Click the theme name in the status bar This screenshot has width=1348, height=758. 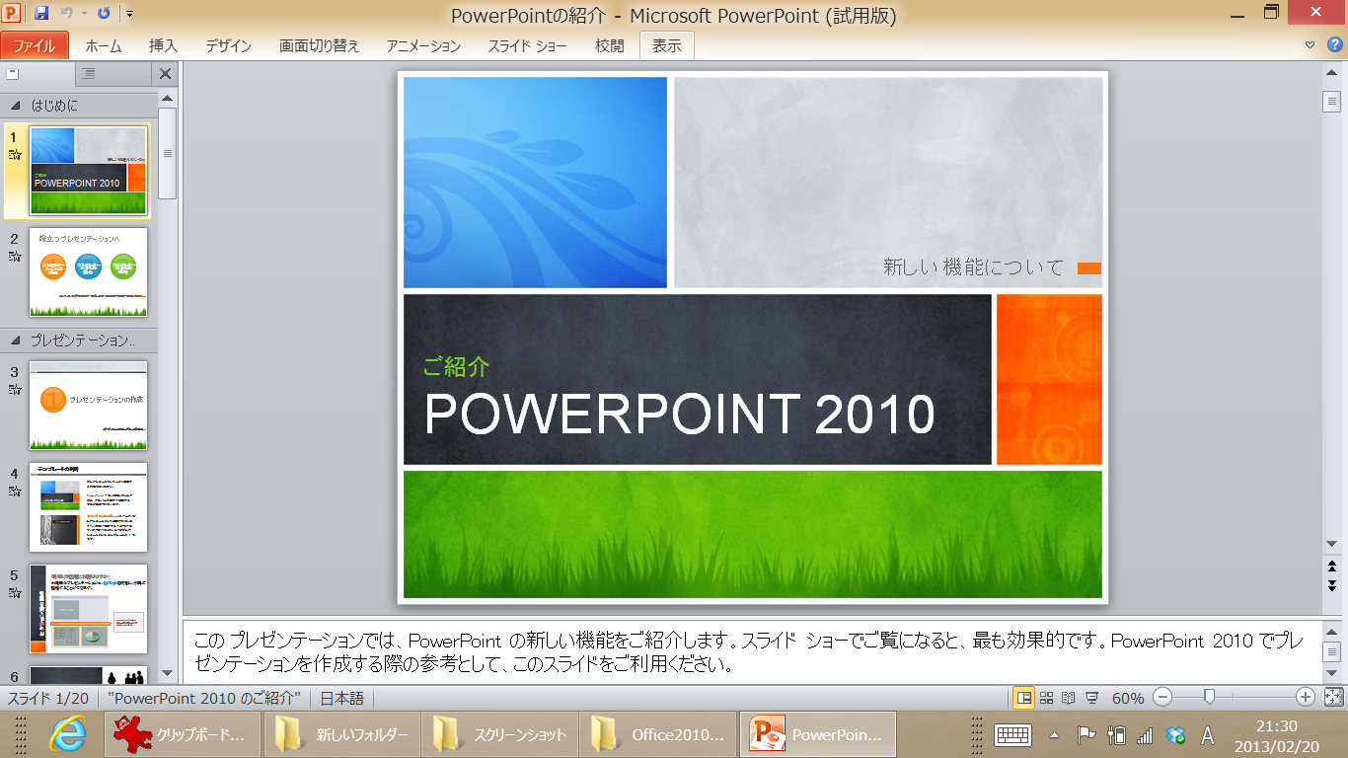click(206, 698)
